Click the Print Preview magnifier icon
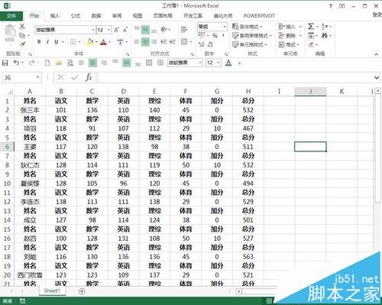The width and height of the screenshot is (382, 305). click(70, 63)
